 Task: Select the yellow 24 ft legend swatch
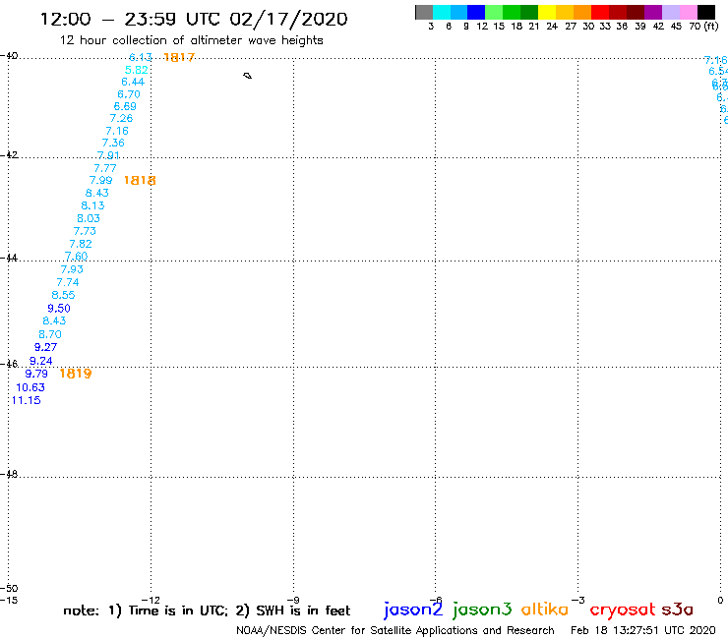tap(547, 12)
